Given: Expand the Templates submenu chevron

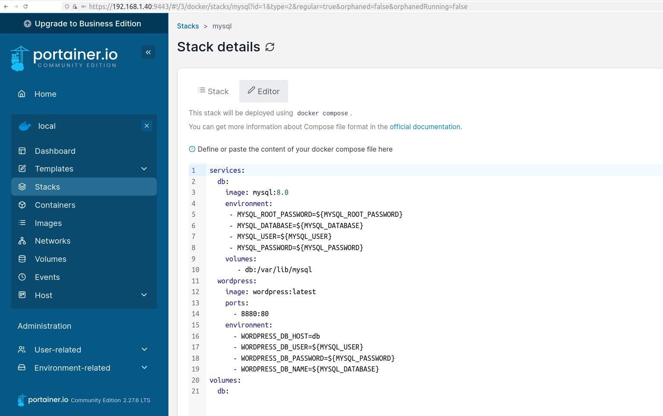Looking at the screenshot, I should [x=144, y=168].
